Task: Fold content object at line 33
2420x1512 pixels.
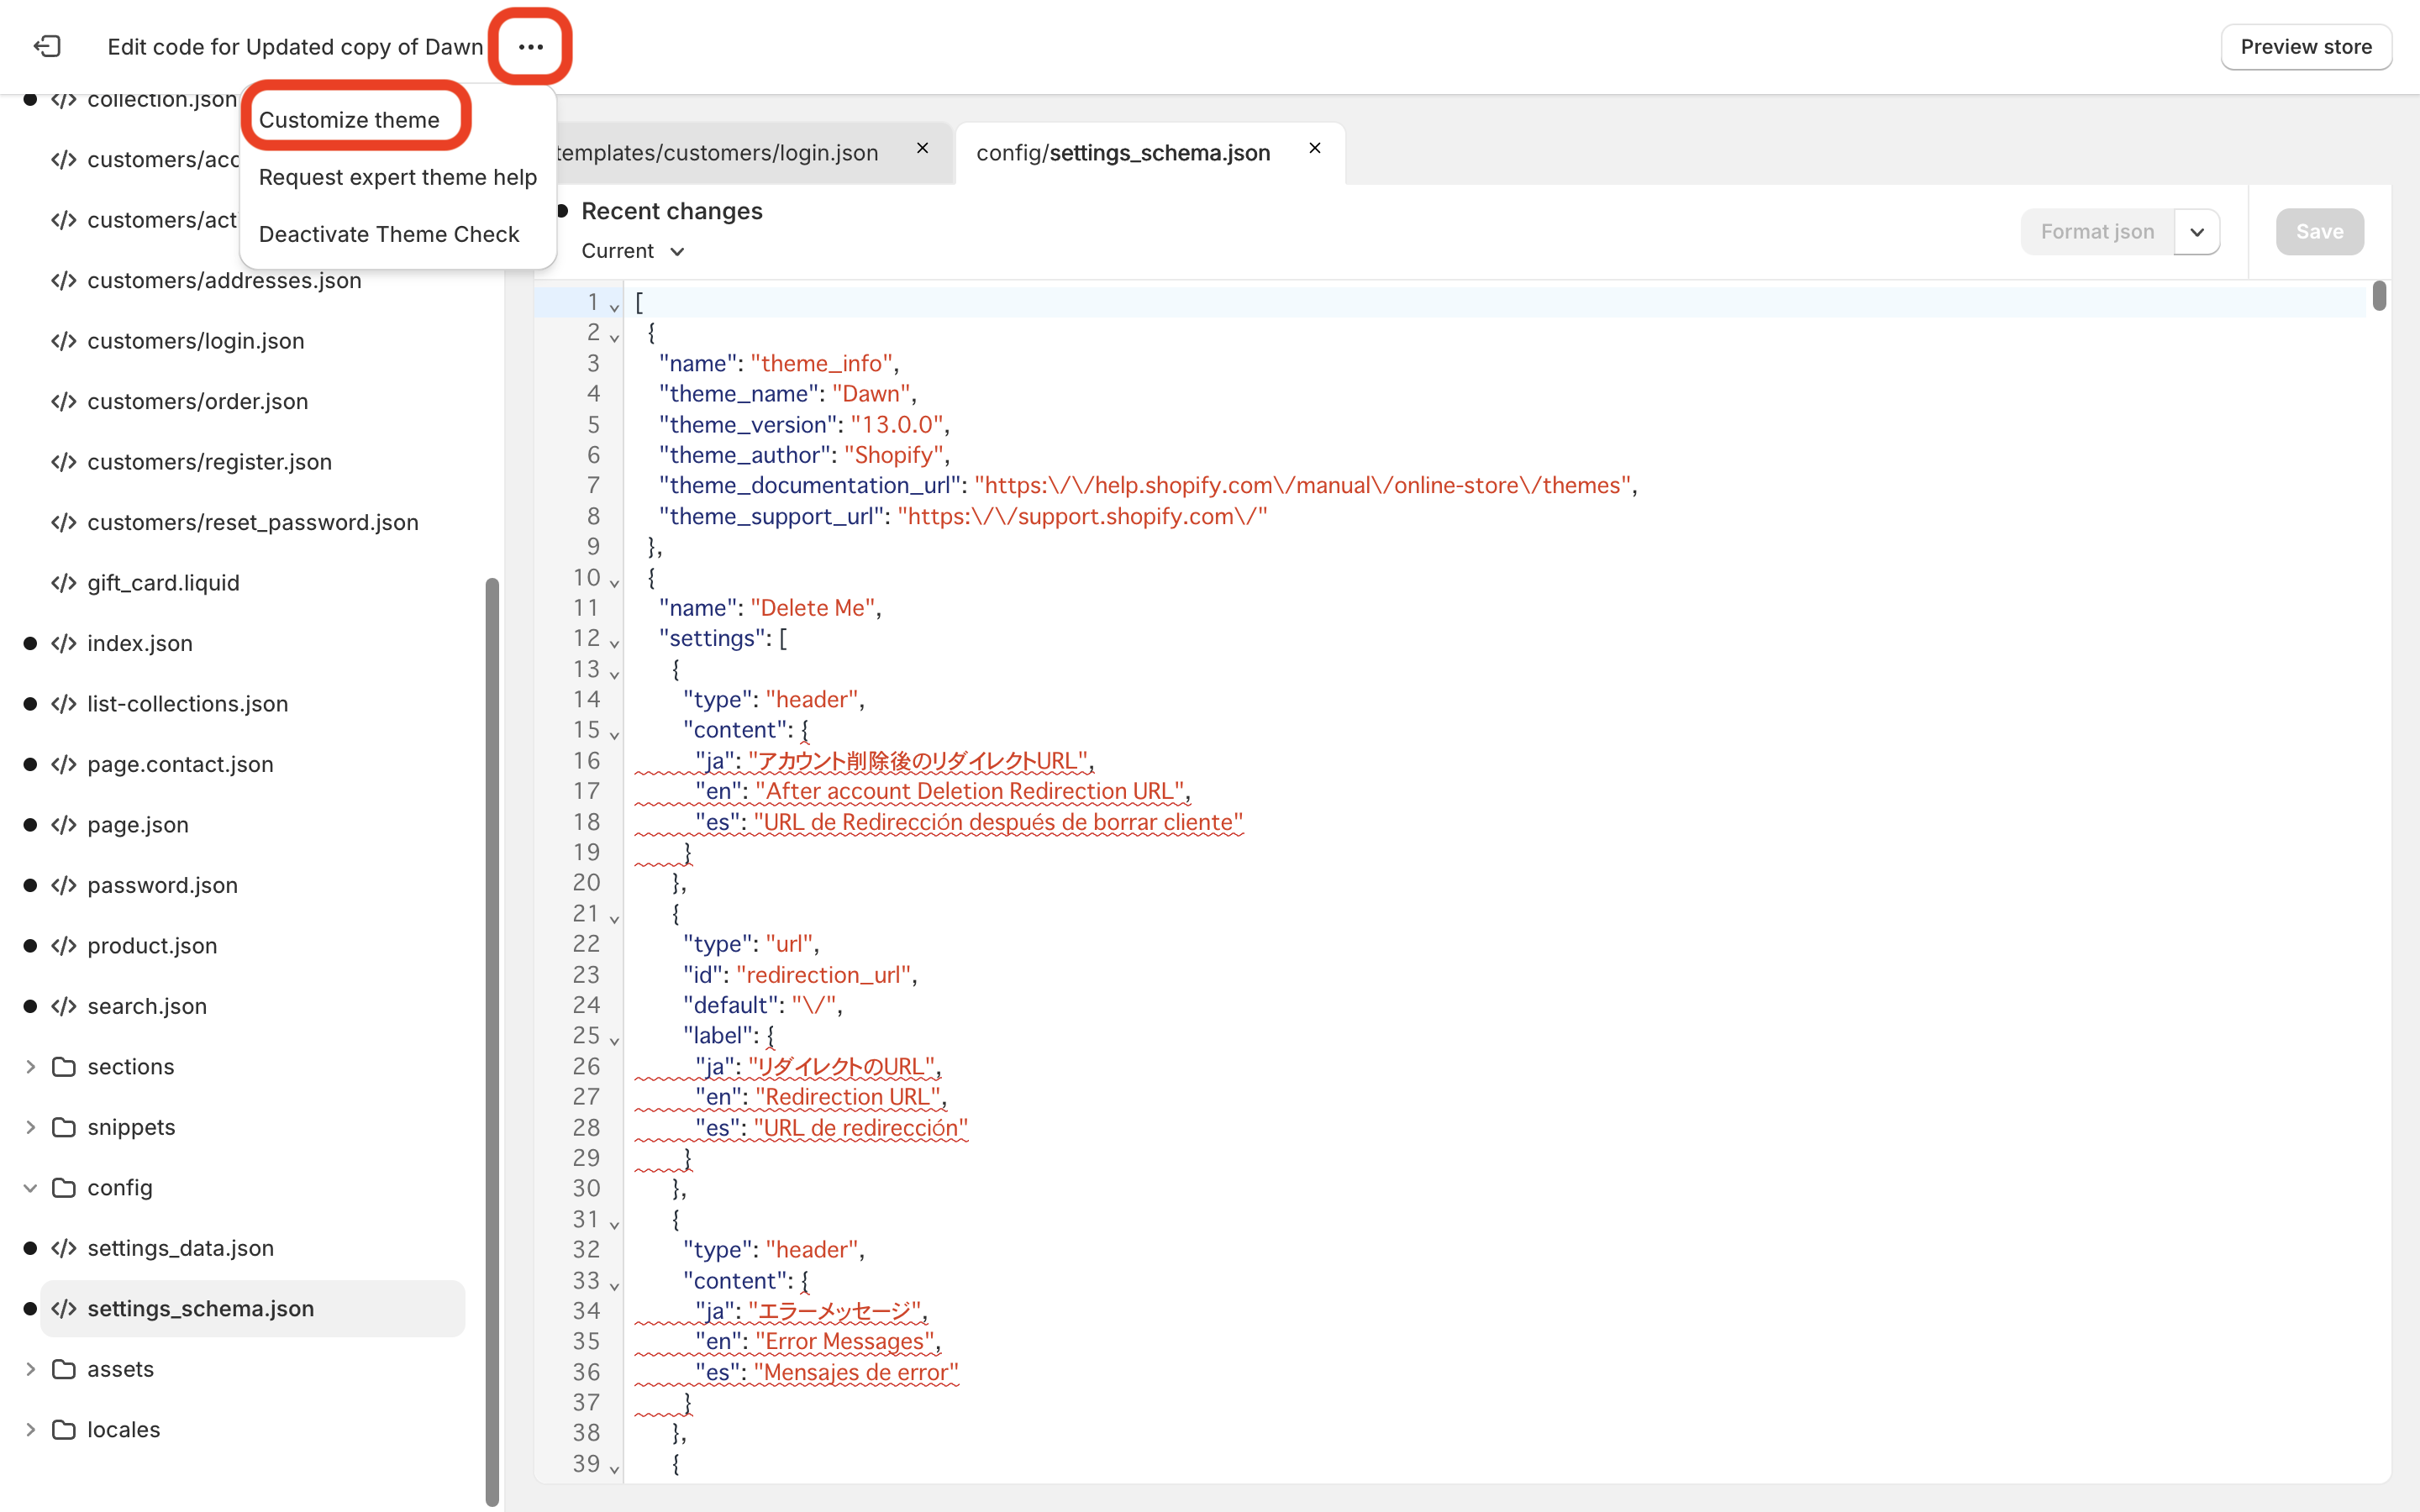Action: (614, 1285)
